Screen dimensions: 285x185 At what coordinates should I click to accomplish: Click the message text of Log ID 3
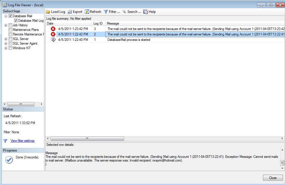point(196,29)
